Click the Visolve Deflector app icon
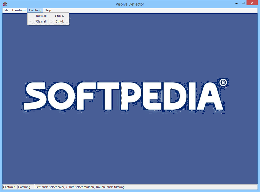This screenshot has width=260, height=192. coord(5,4)
